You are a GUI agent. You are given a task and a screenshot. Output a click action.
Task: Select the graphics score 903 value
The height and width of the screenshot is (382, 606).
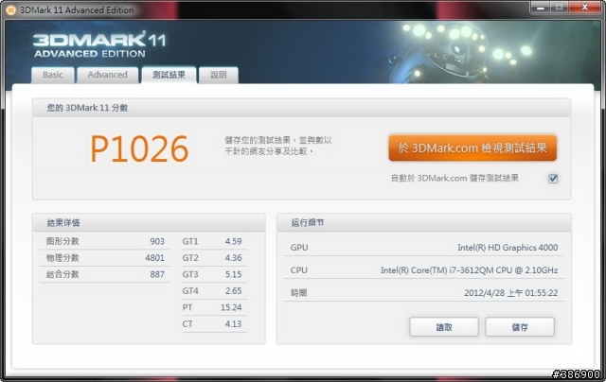click(157, 241)
